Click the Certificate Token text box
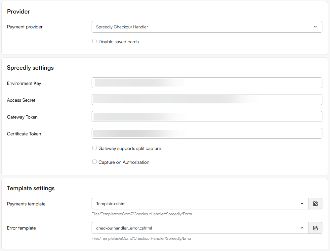The height and width of the screenshot is (251, 330). [207, 133]
